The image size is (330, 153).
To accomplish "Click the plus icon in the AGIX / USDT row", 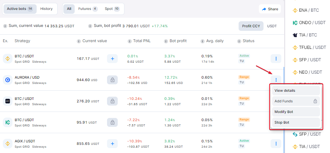I will click(x=112, y=143).
